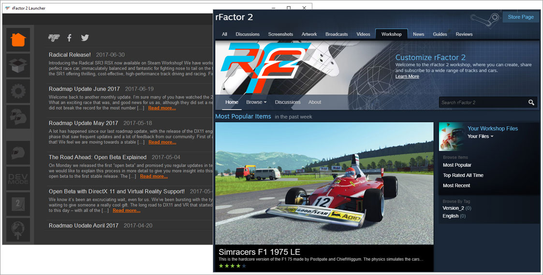The height and width of the screenshot is (275, 543).
Task: Open Roadmap Update June 2017 headline
Action: 84,89
